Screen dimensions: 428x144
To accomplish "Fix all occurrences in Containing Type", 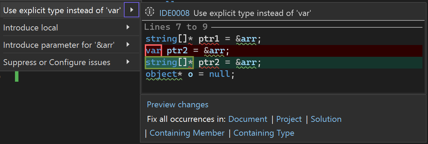I will click(264, 133).
